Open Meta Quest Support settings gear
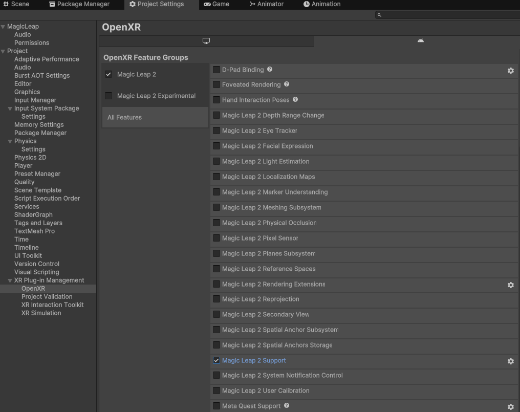This screenshot has height=412, width=520. (510, 406)
